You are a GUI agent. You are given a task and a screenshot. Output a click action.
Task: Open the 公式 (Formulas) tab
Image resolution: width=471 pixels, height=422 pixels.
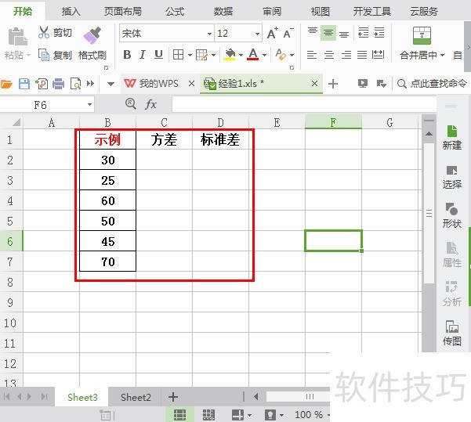coord(175,12)
